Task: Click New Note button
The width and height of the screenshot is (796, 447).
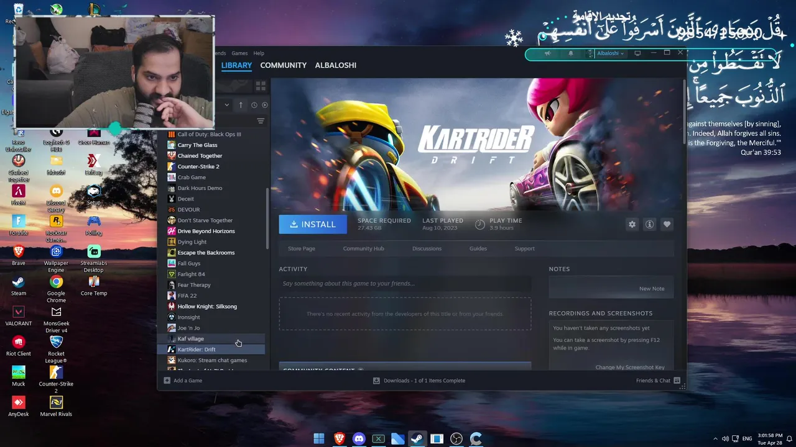Action: pyautogui.click(x=652, y=289)
